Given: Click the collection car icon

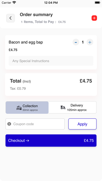Looking at the screenshot, I should pos(19,108).
